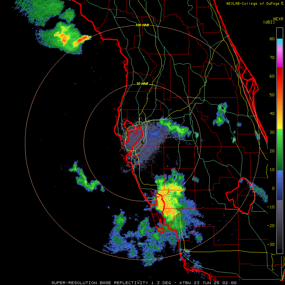Click the 70 dBZ scale value
Viewport: 285px width, 285px height.
pos(272,57)
